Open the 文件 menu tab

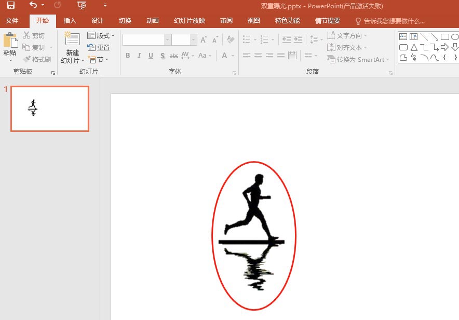(x=12, y=21)
